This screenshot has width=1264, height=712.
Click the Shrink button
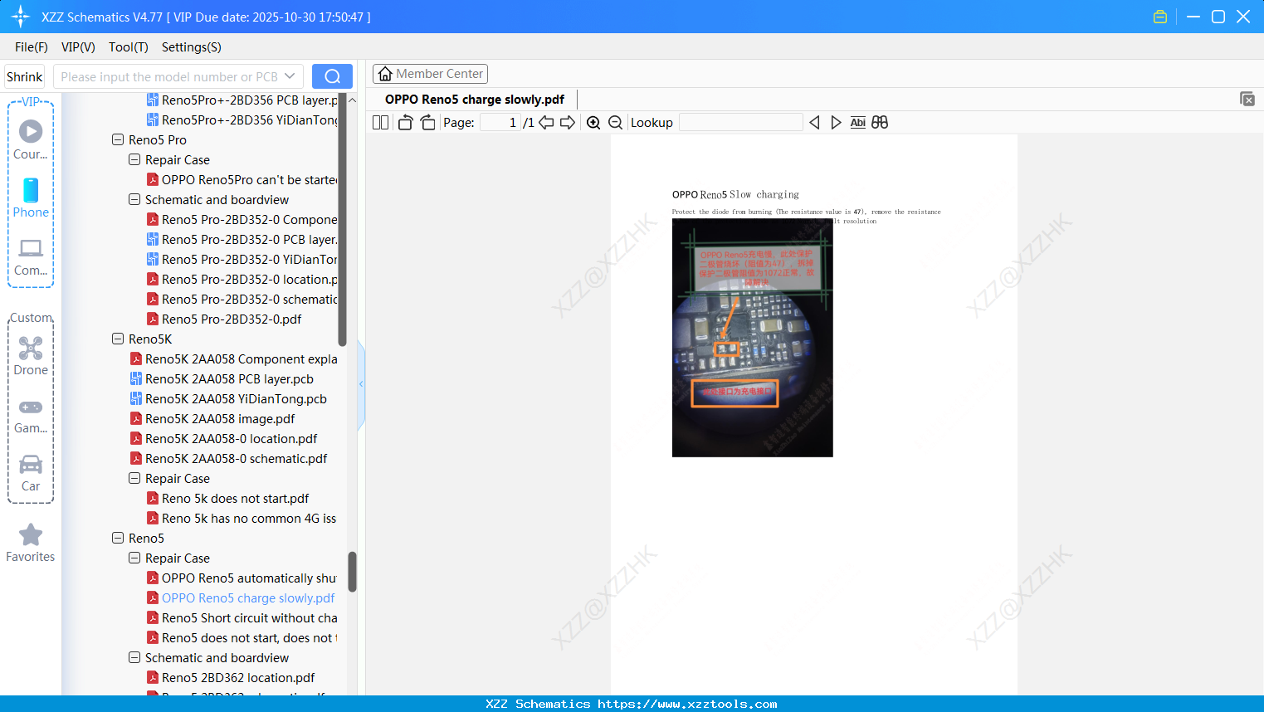[25, 76]
